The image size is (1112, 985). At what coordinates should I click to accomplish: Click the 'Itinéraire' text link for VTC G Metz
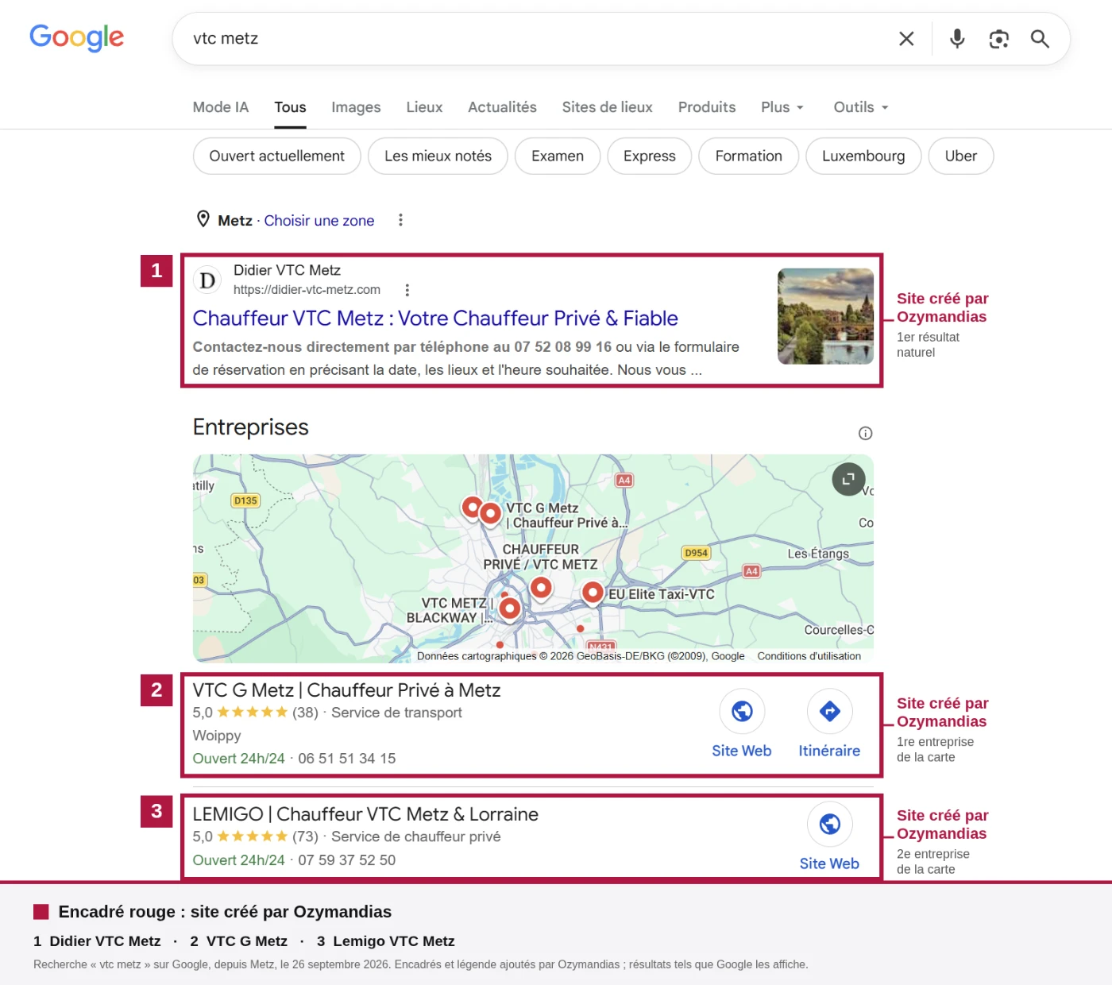pos(829,751)
